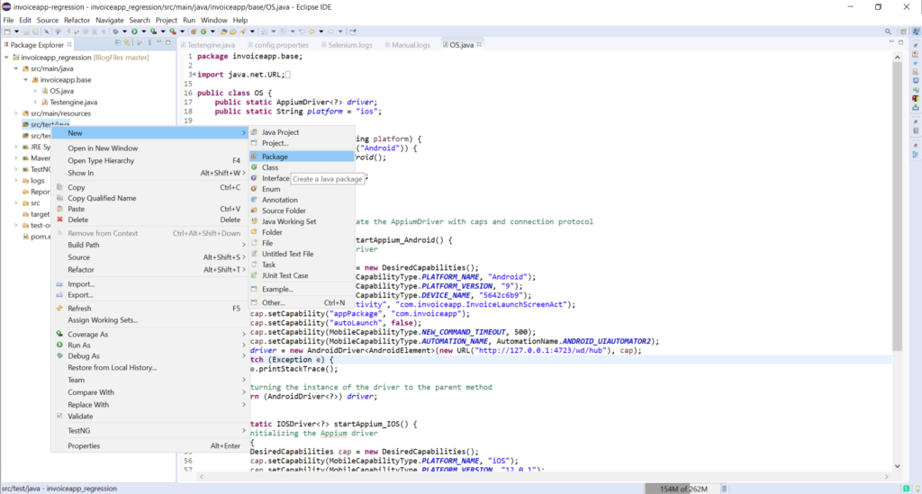
Task: Click the editor horizontal scrollbar track
Action: coord(544,476)
